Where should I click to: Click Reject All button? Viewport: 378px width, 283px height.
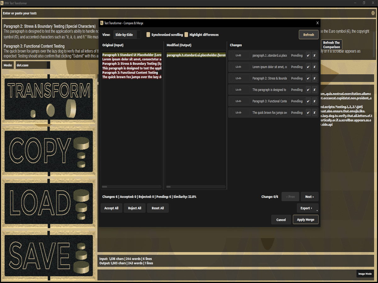pos(135,208)
